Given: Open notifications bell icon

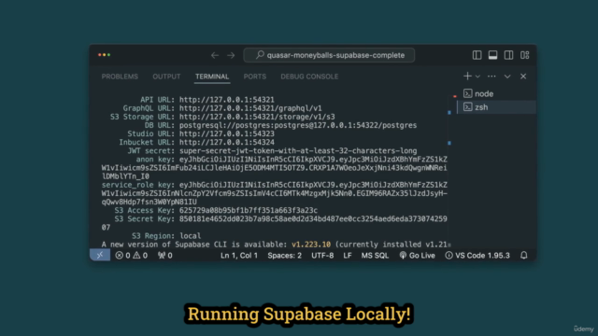Looking at the screenshot, I should [524, 255].
